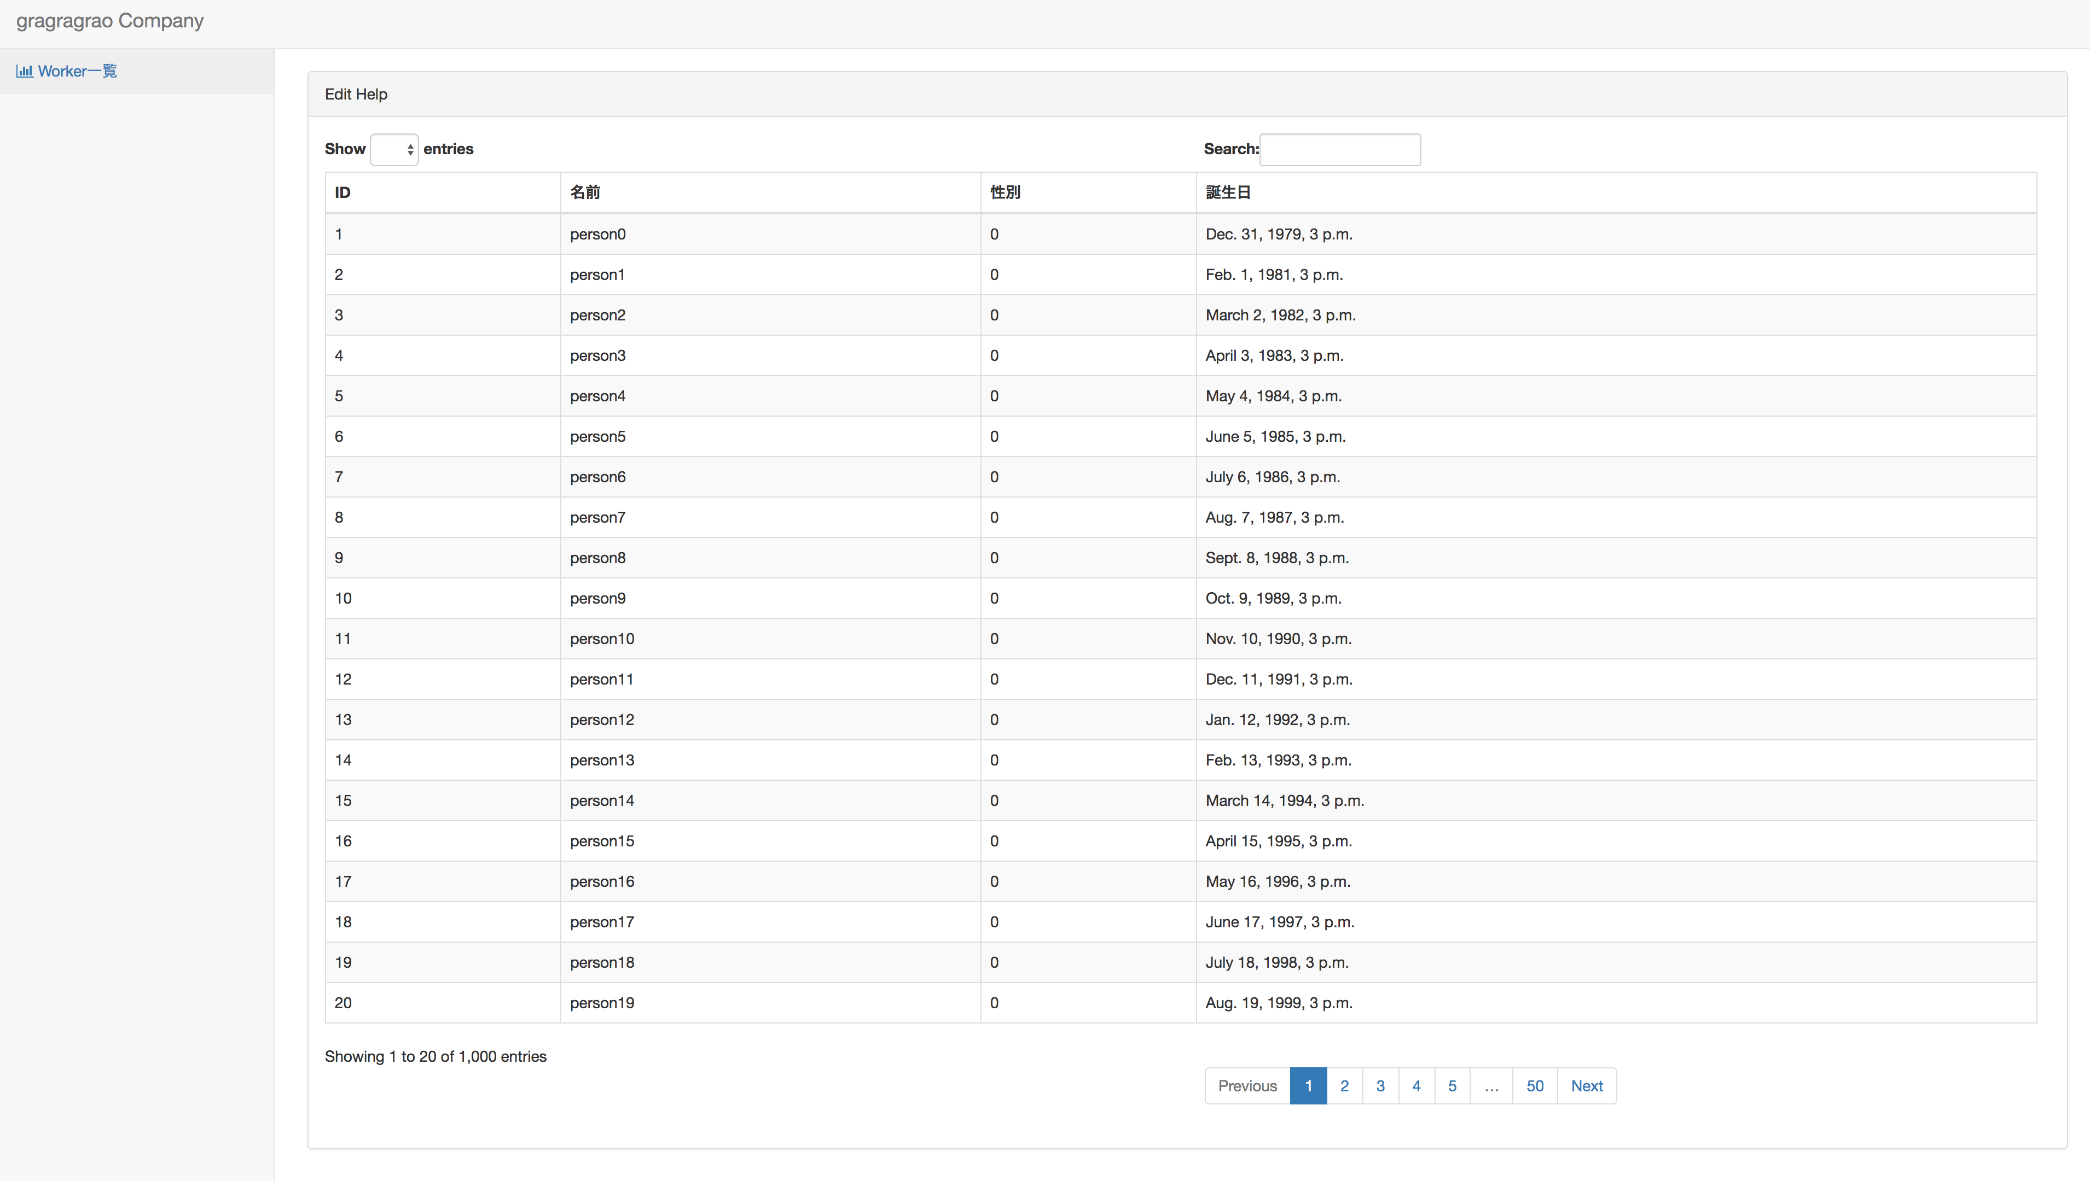The width and height of the screenshot is (2090, 1181).
Task: Select the person3 name cell
Action: pos(771,356)
